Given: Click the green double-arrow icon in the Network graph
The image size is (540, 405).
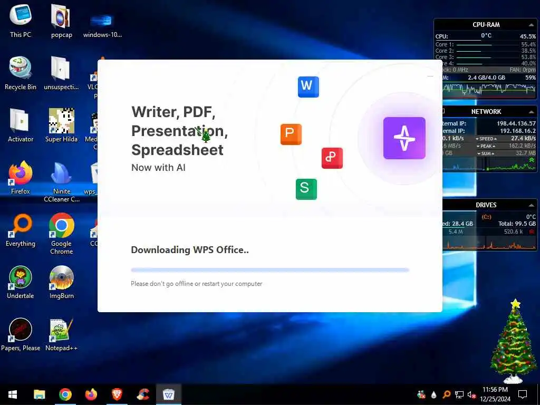Looking at the screenshot, I should pyautogui.click(x=532, y=160).
